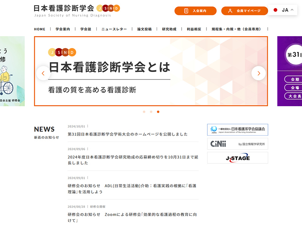Select the third carousel pagination dot
Image resolution: width=302 pixels, height=226 pixels.
(x=158, y=112)
